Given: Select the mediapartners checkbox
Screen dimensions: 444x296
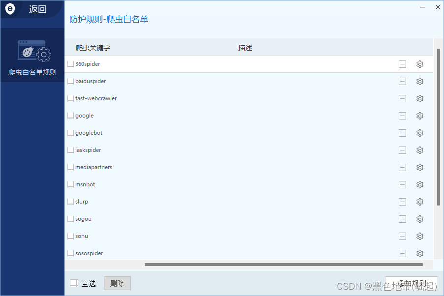Looking at the screenshot, I should tap(70, 168).
